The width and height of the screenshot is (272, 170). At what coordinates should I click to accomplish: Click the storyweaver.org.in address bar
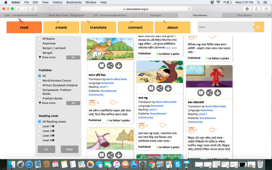(136, 9)
